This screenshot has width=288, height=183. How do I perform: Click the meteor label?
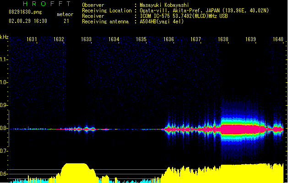click(x=65, y=14)
